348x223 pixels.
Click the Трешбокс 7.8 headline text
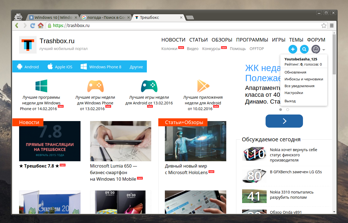[x=39, y=166]
